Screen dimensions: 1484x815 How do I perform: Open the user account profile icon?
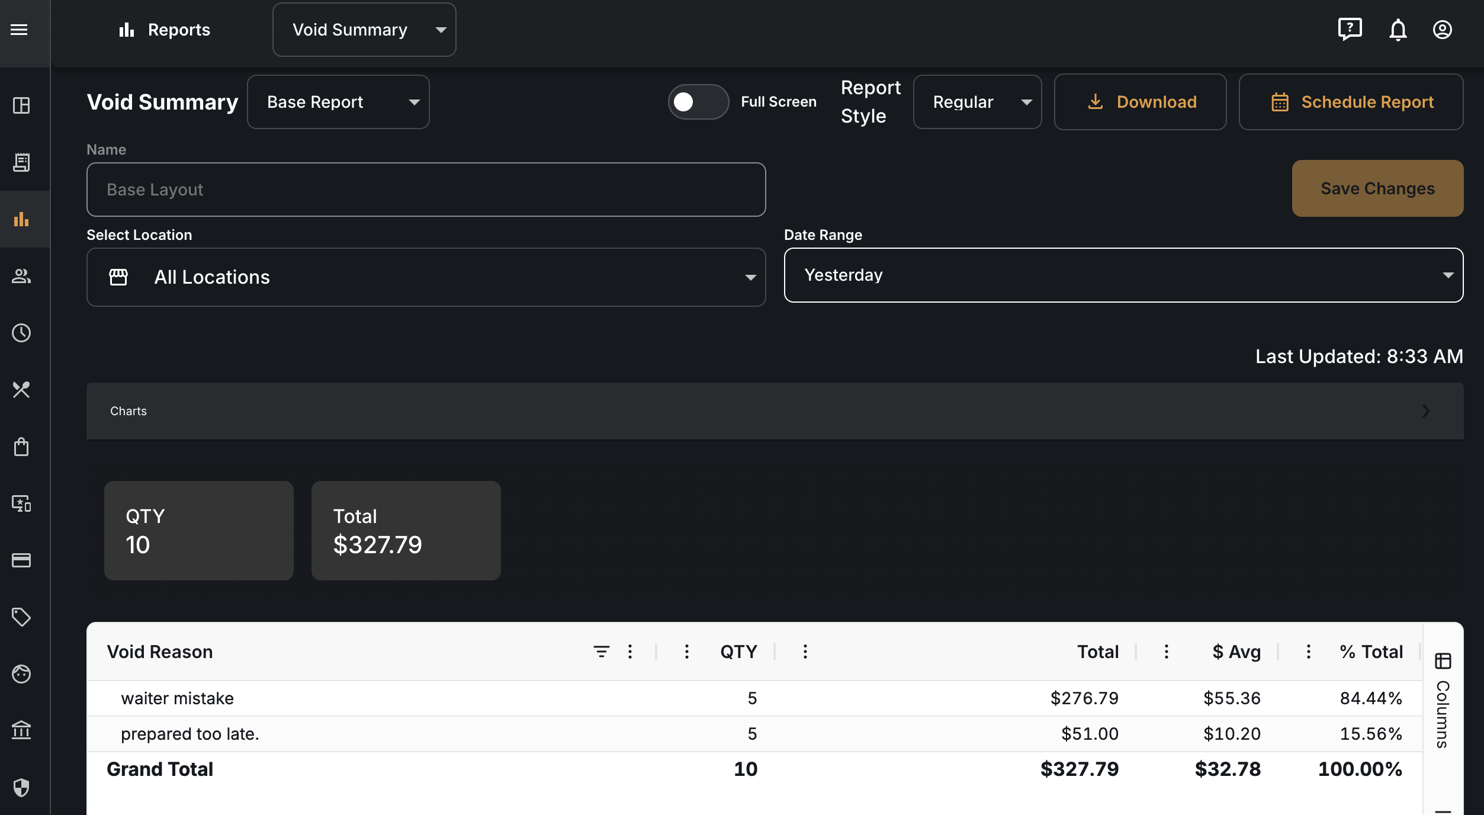coord(1442,30)
